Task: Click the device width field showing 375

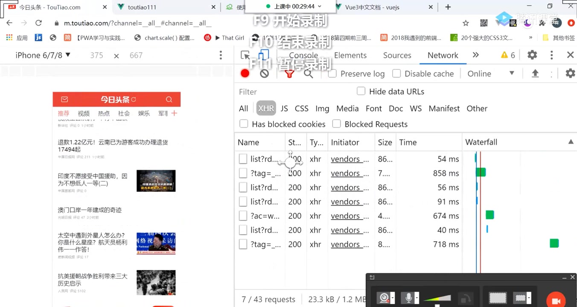Action: 96,55
